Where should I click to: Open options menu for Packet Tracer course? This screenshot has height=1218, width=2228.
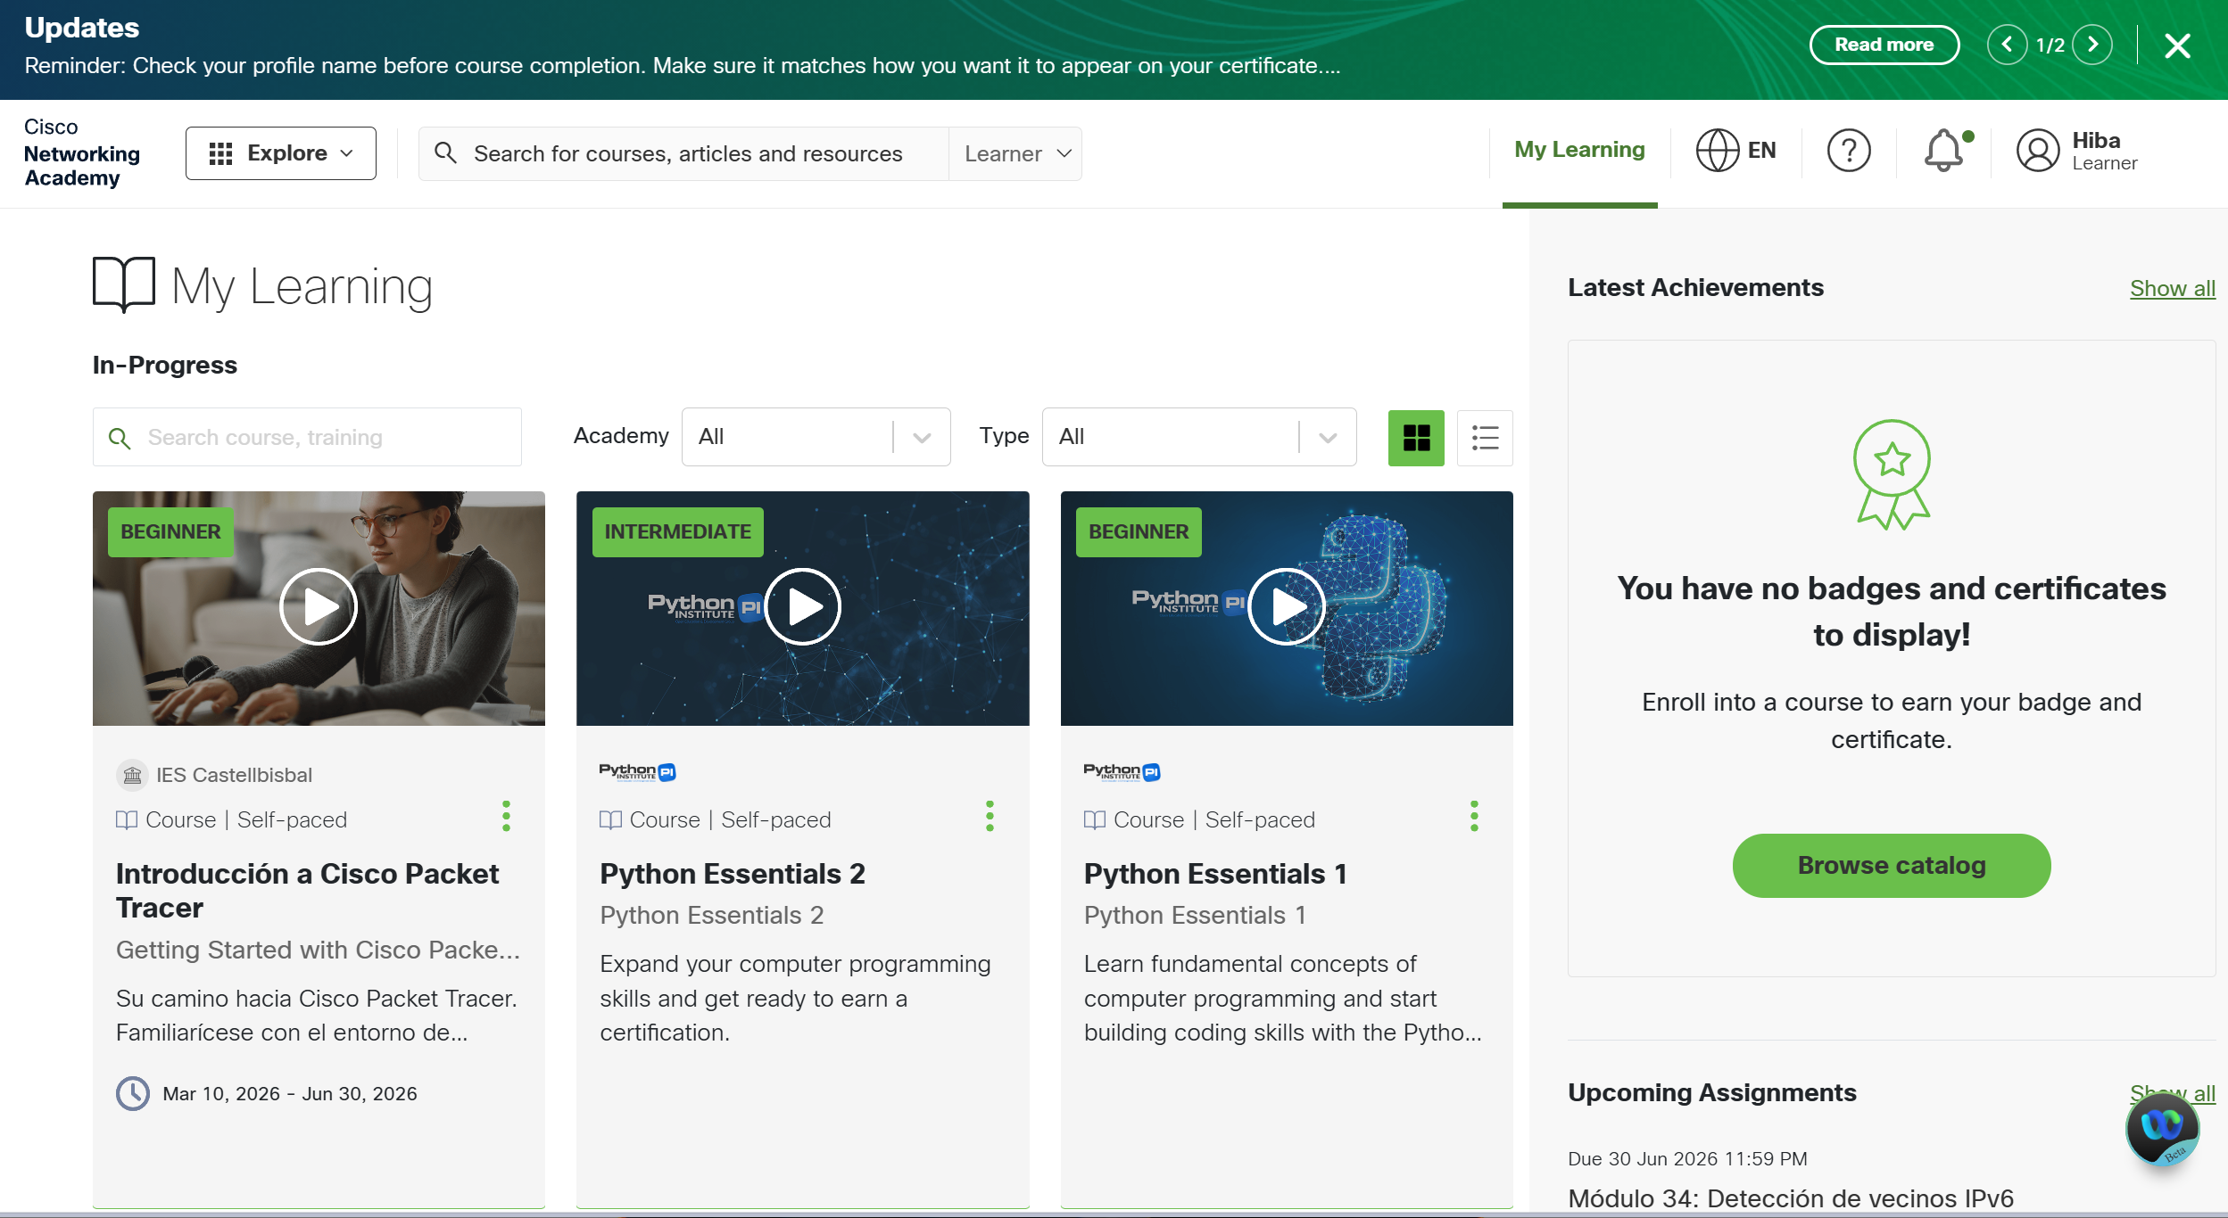point(506,816)
